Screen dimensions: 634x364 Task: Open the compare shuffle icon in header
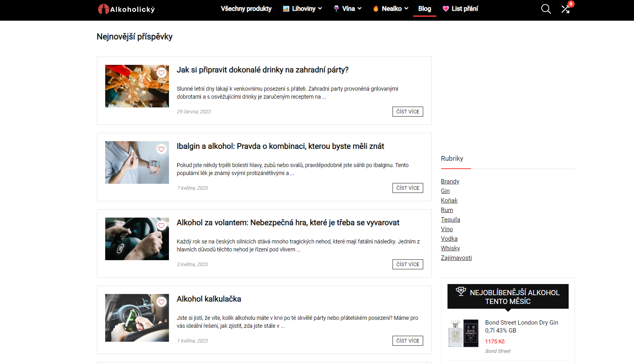pyautogui.click(x=565, y=9)
